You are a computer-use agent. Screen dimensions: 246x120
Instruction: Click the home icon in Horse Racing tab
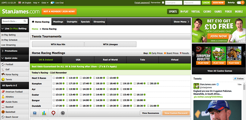[x=33, y=22]
